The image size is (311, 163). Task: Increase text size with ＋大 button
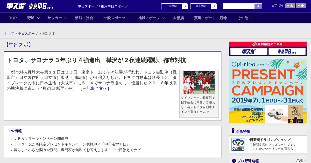(290, 6)
